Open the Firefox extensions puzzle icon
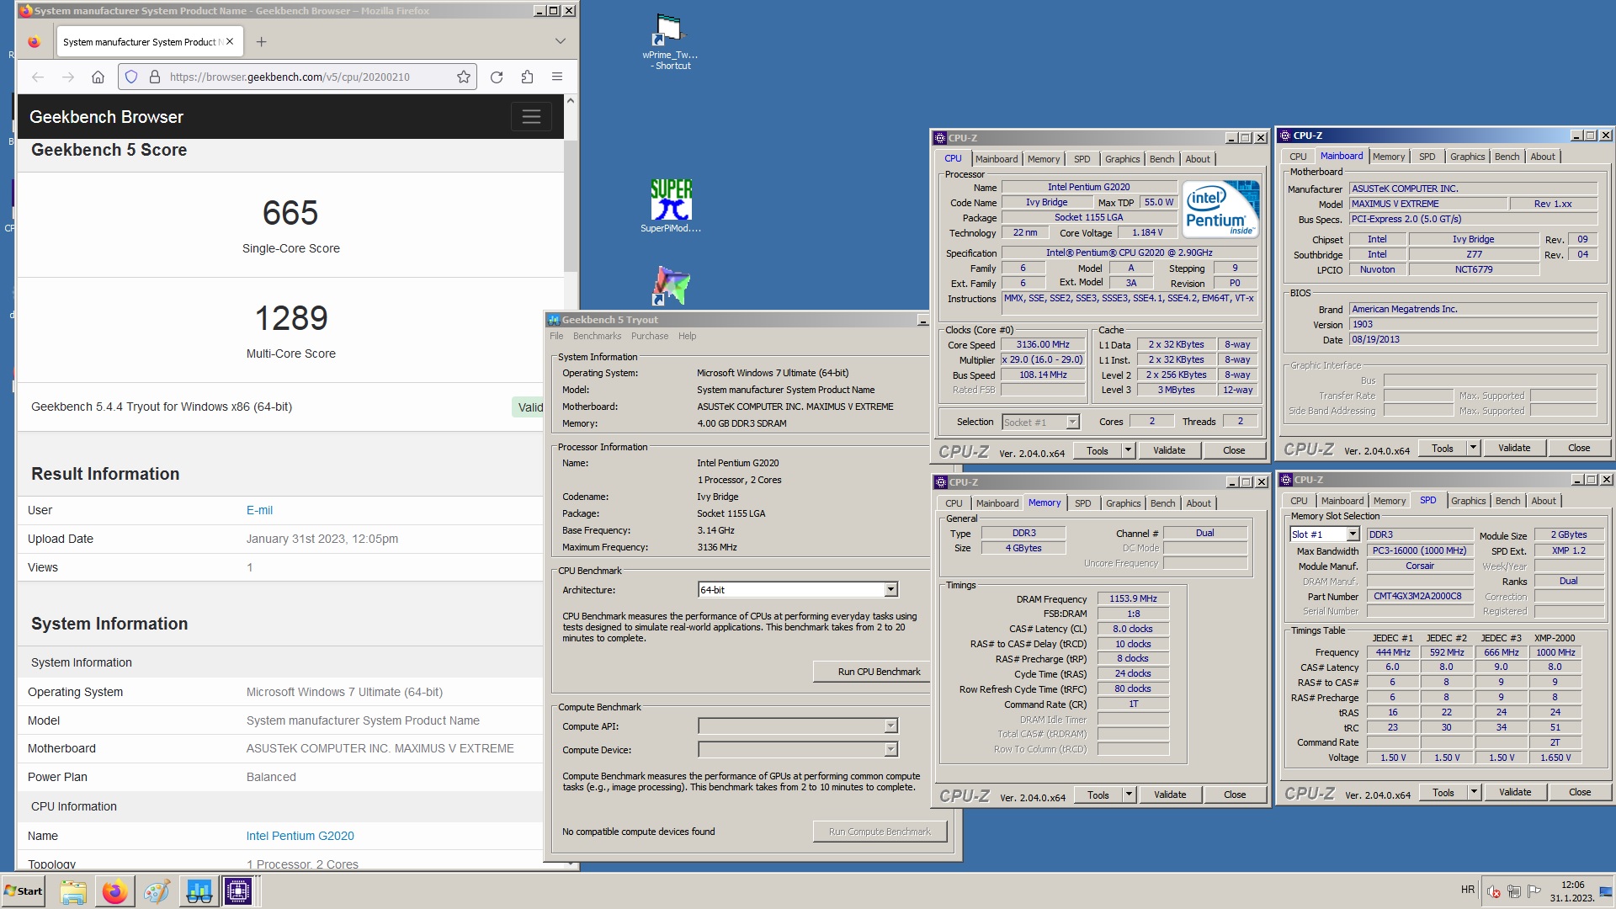Viewport: 1616px width, 909px height. pyautogui.click(x=527, y=77)
